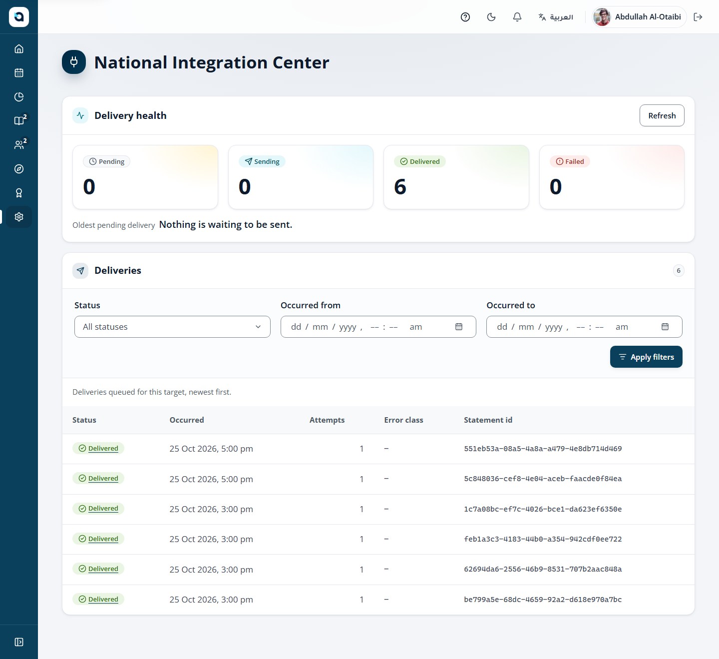The image size is (719, 659).
Task: Open the settings gear icon in sidebar
Action: click(19, 217)
